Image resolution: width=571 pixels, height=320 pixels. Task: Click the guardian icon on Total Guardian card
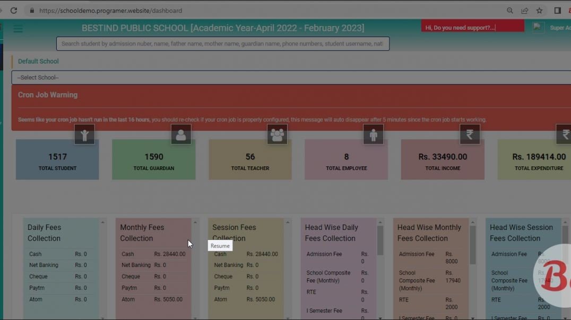coord(181,134)
